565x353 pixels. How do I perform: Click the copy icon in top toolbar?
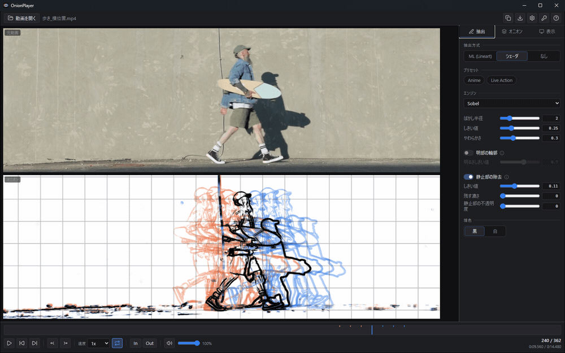tap(508, 18)
